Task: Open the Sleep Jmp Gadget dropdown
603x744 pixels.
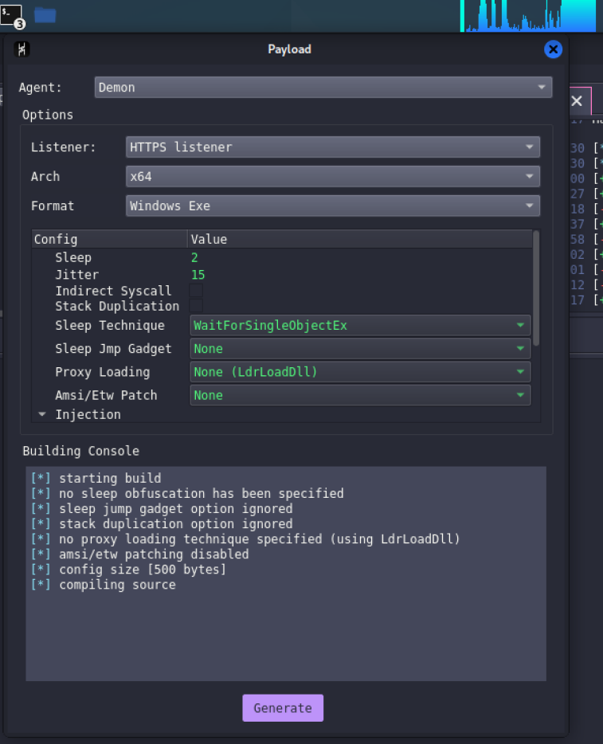Action: pos(360,349)
